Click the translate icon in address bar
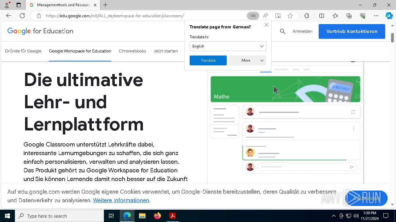 click(253, 16)
